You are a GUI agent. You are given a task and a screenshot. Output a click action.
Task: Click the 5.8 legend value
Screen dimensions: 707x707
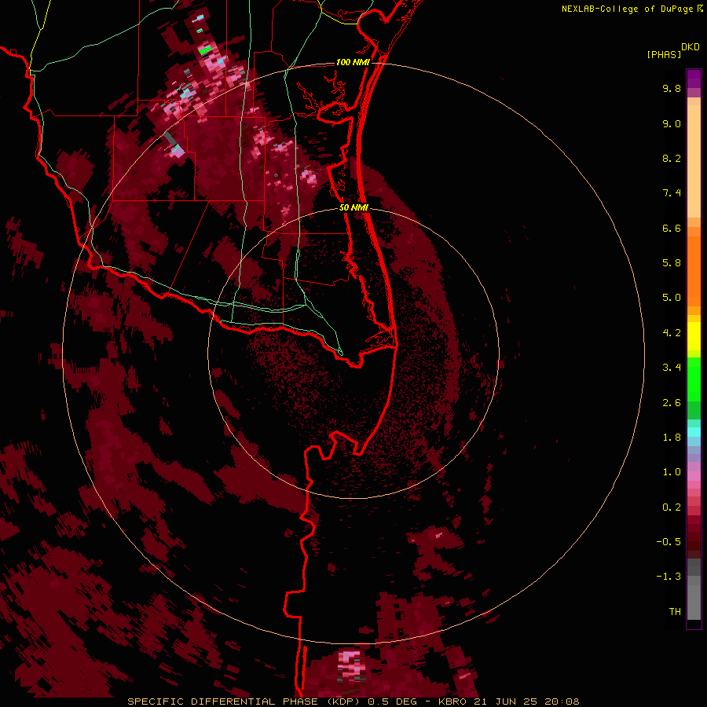(672, 263)
